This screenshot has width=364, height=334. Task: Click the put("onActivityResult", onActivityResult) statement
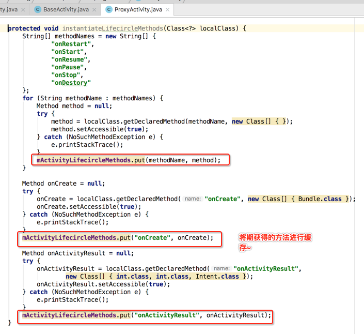147,315
